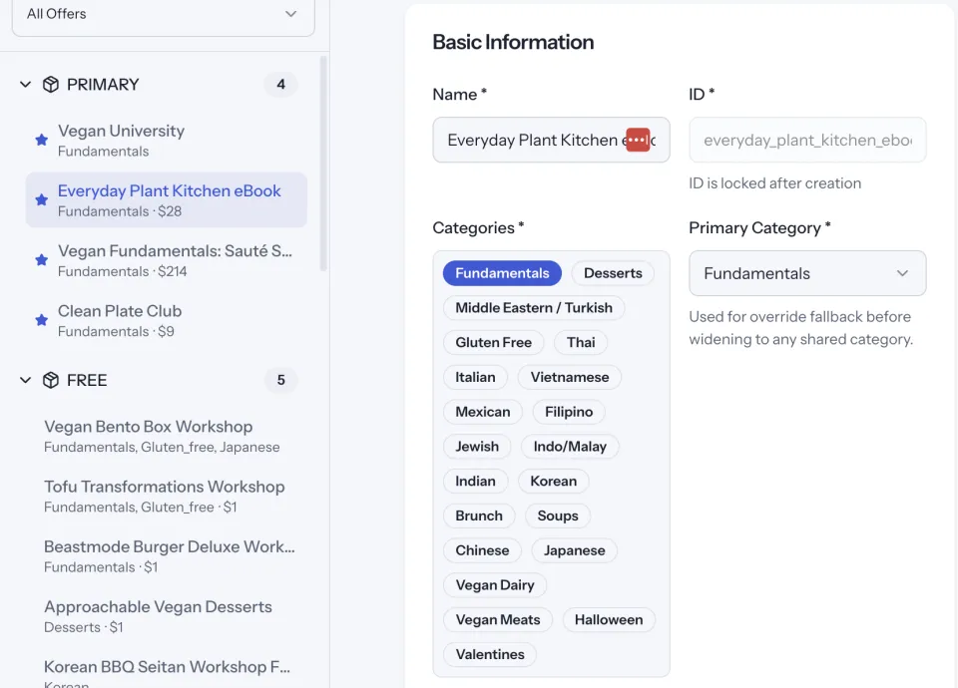
Task: Click the star beside Clean Plate Club
Action: pyautogui.click(x=42, y=320)
